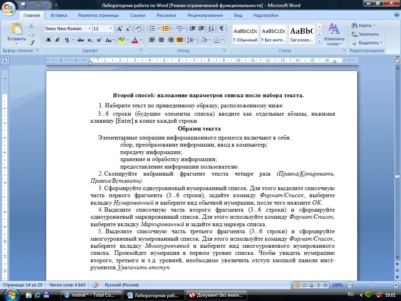Image resolution: width=401 pixels, height=301 pixels.
Task: Click the vertical scrollbar thumb
Action: point(397,177)
